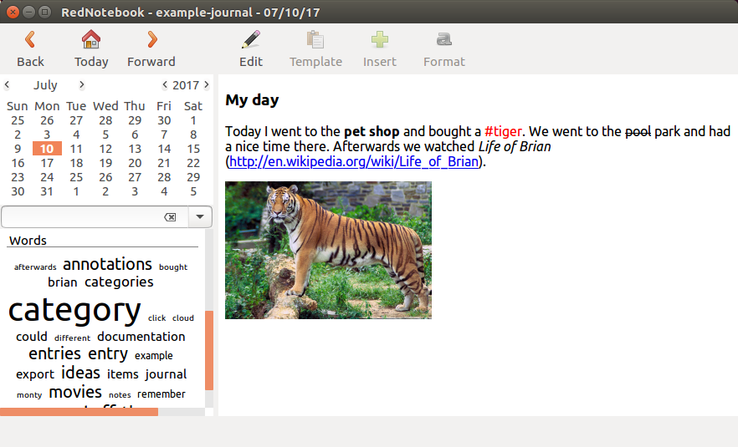Switch calendar to previous year

[x=165, y=85]
